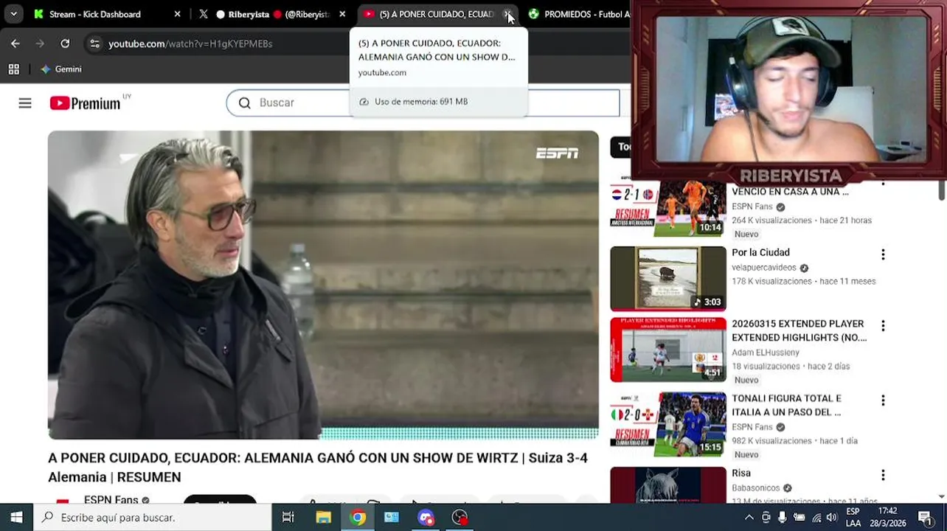Go to YouTube Premium home logo
The width and height of the screenshot is (947, 531).
click(x=86, y=103)
